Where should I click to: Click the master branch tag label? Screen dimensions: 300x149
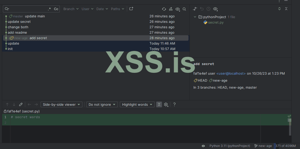click(x=16, y=16)
